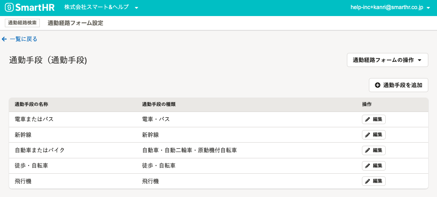Click pencil icon in 飛行機 row
Viewport: 437px width, 197px height.
point(368,181)
